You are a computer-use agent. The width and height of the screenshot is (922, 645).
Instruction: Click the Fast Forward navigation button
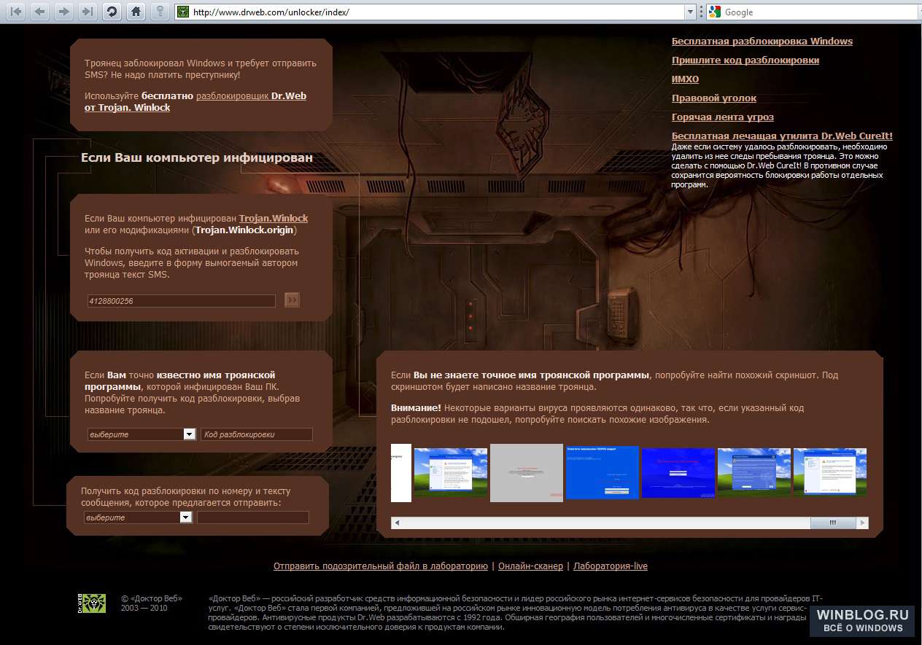point(87,11)
